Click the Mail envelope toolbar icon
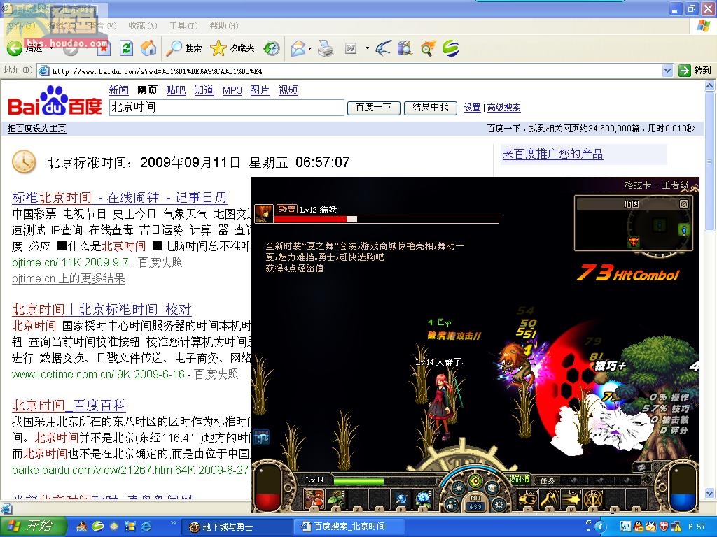Viewport: 717px width, 537px height. pos(298,48)
